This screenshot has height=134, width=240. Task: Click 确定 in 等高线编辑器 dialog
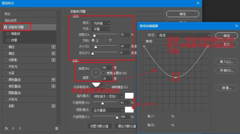(226, 36)
